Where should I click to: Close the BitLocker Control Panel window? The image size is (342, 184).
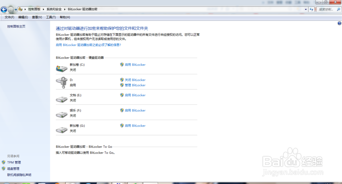(x=336, y=2)
